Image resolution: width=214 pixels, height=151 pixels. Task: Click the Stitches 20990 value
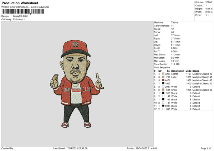coord(209,2)
